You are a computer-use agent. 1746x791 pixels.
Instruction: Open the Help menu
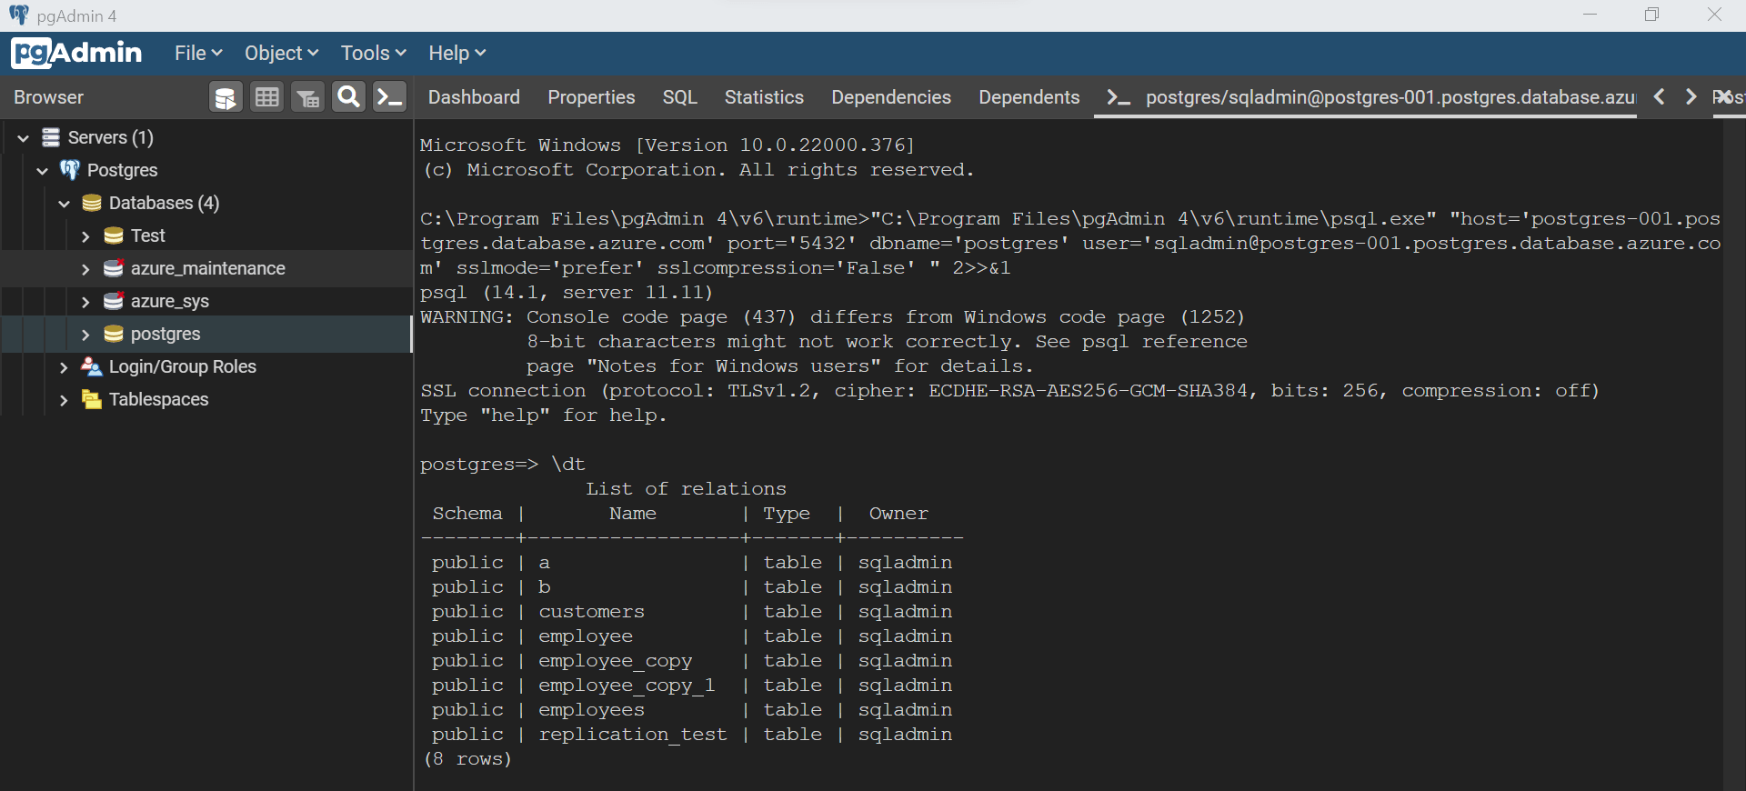click(x=457, y=53)
